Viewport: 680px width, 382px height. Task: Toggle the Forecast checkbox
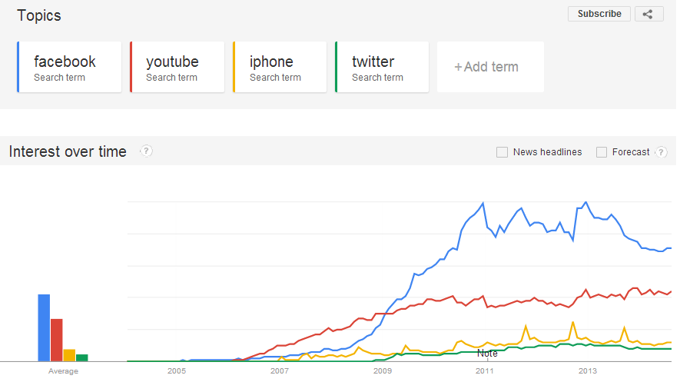(601, 152)
